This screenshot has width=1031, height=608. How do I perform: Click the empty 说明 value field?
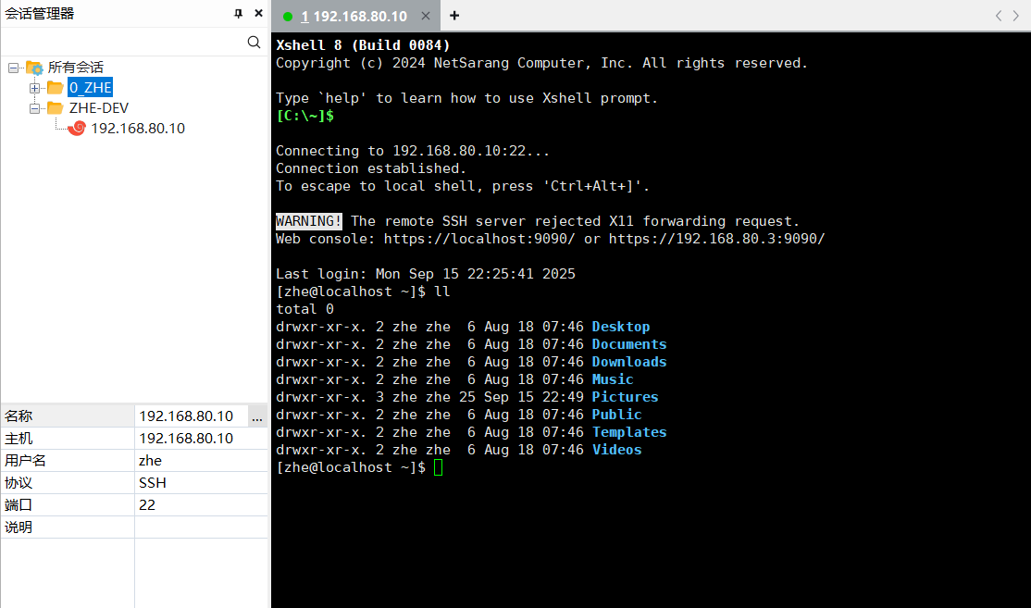click(201, 527)
